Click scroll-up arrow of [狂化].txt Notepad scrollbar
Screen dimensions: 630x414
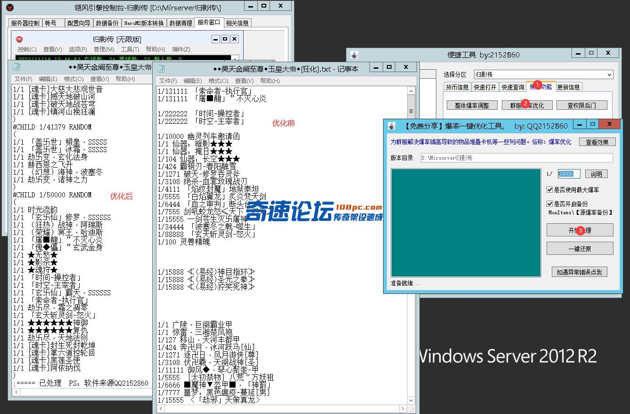click(x=411, y=91)
